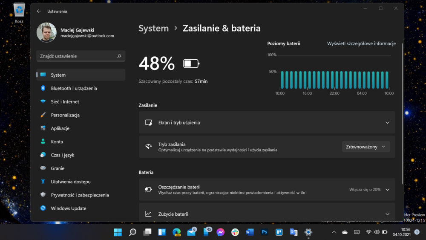The image size is (426, 240).
Task: Open the Zrównoważony power mode dropdown
Action: point(366,147)
